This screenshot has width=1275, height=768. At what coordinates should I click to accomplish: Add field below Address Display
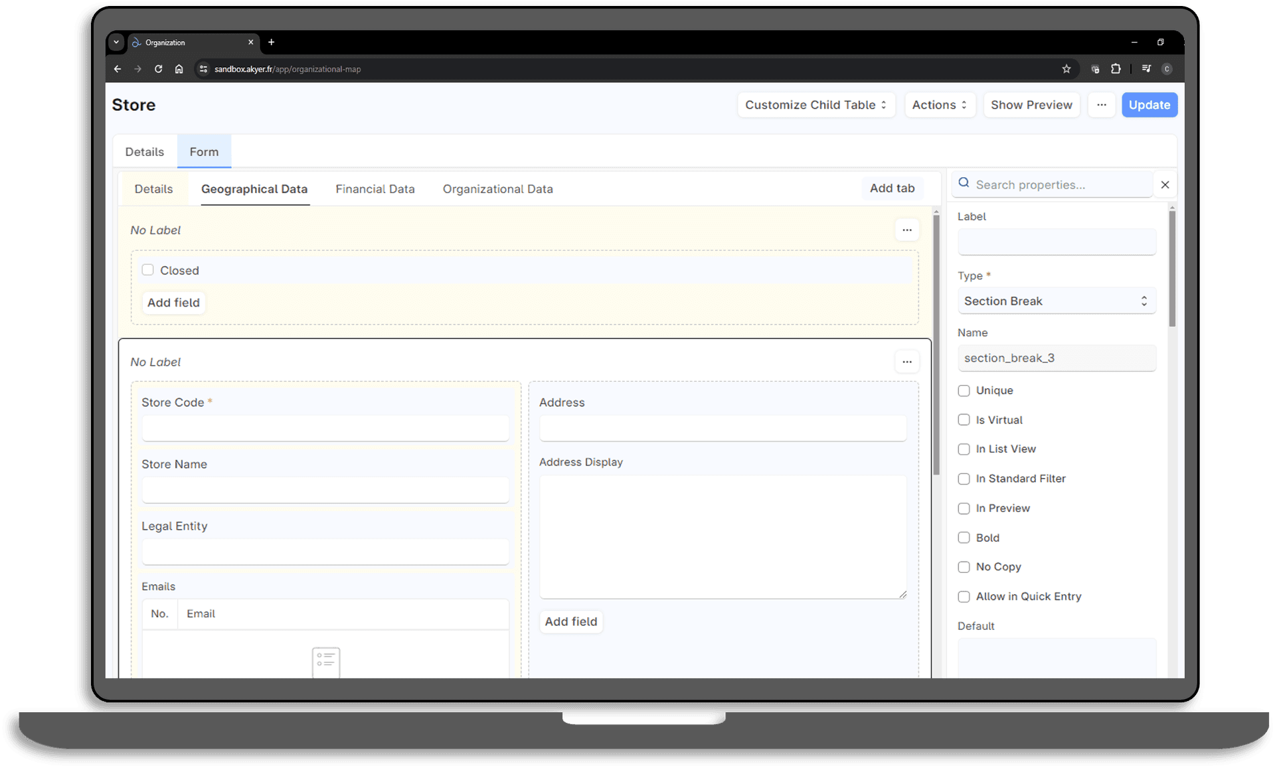571,622
